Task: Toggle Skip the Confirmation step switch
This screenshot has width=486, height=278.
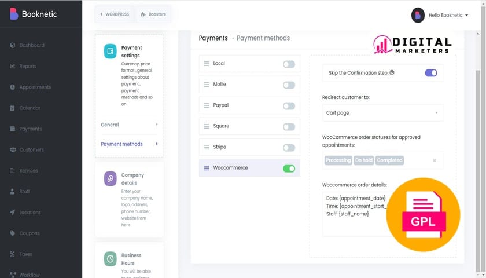Action: [x=431, y=73]
